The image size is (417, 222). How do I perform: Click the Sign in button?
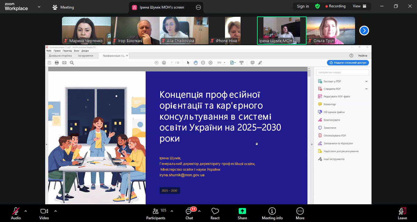pyautogui.click(x=303, y=6)
